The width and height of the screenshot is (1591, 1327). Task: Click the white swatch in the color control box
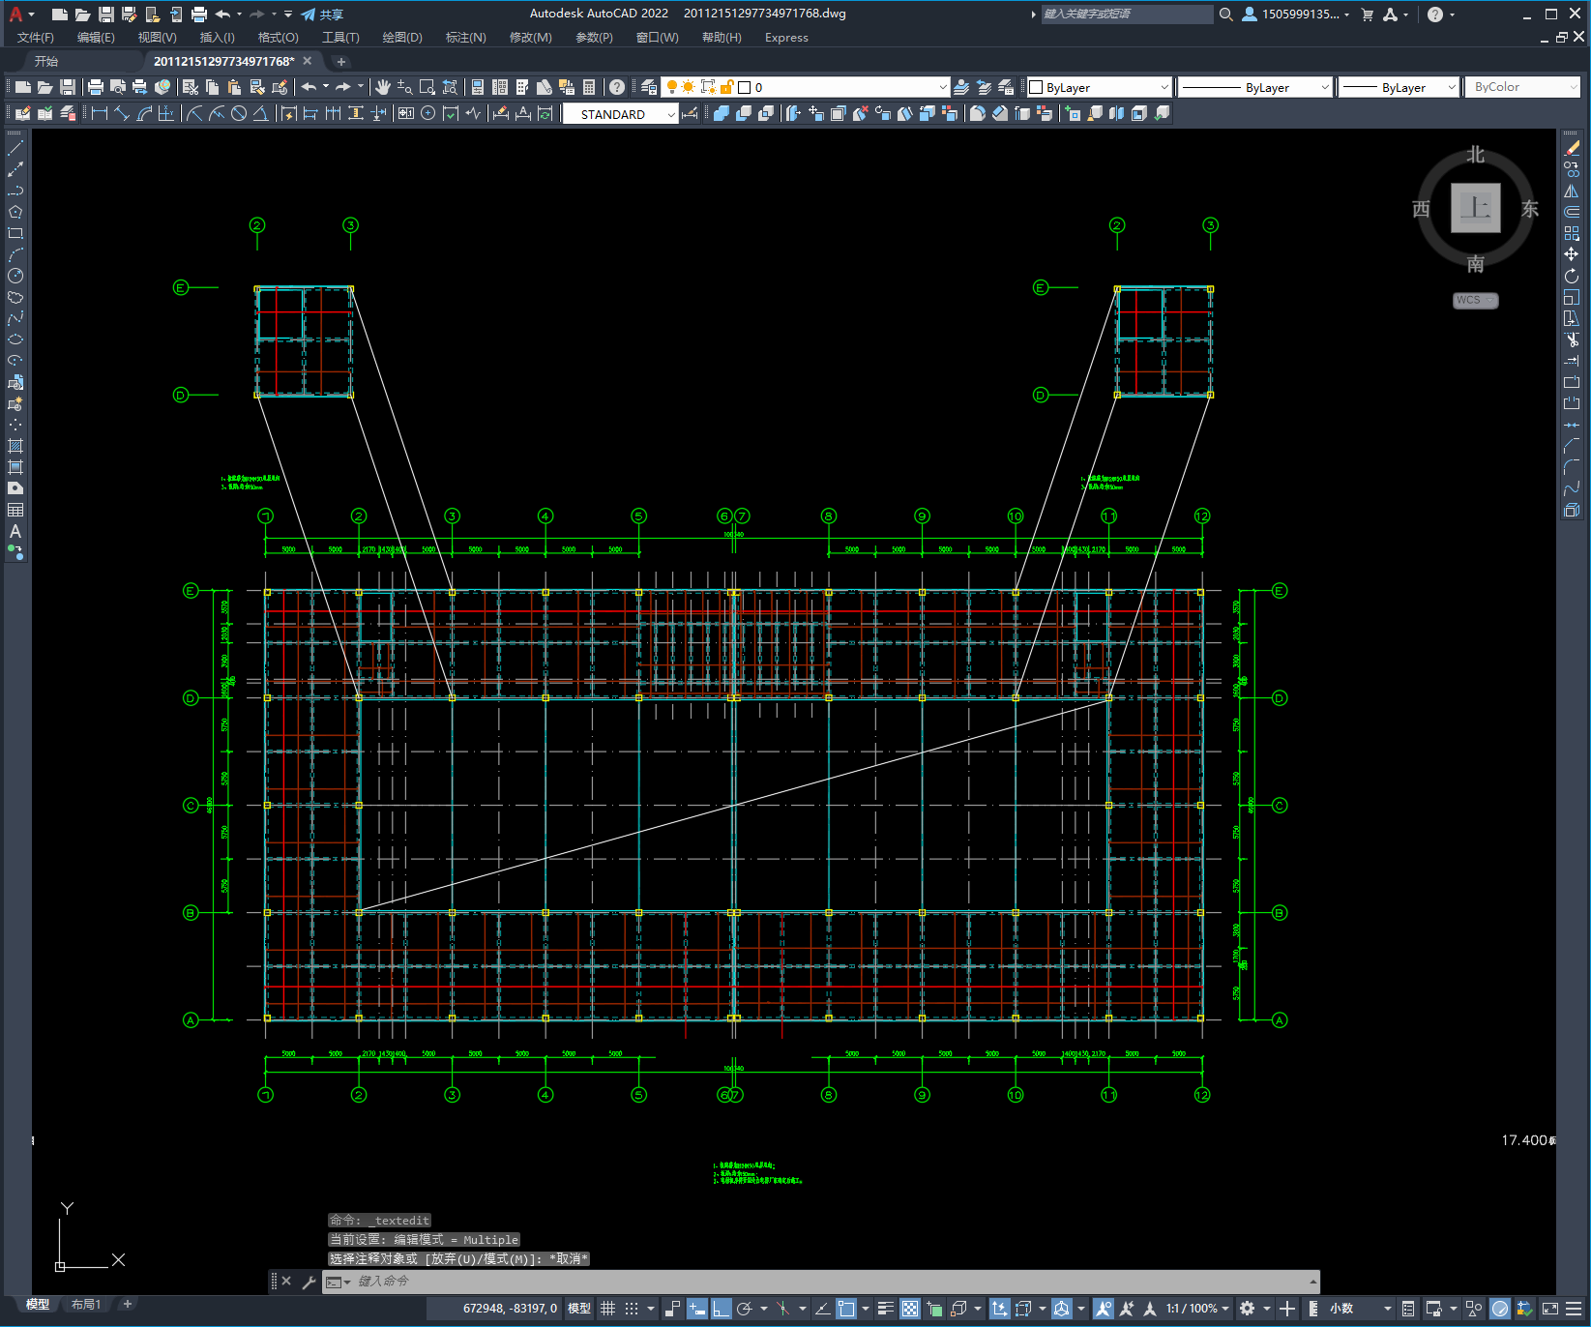(x=1036, y=87)
